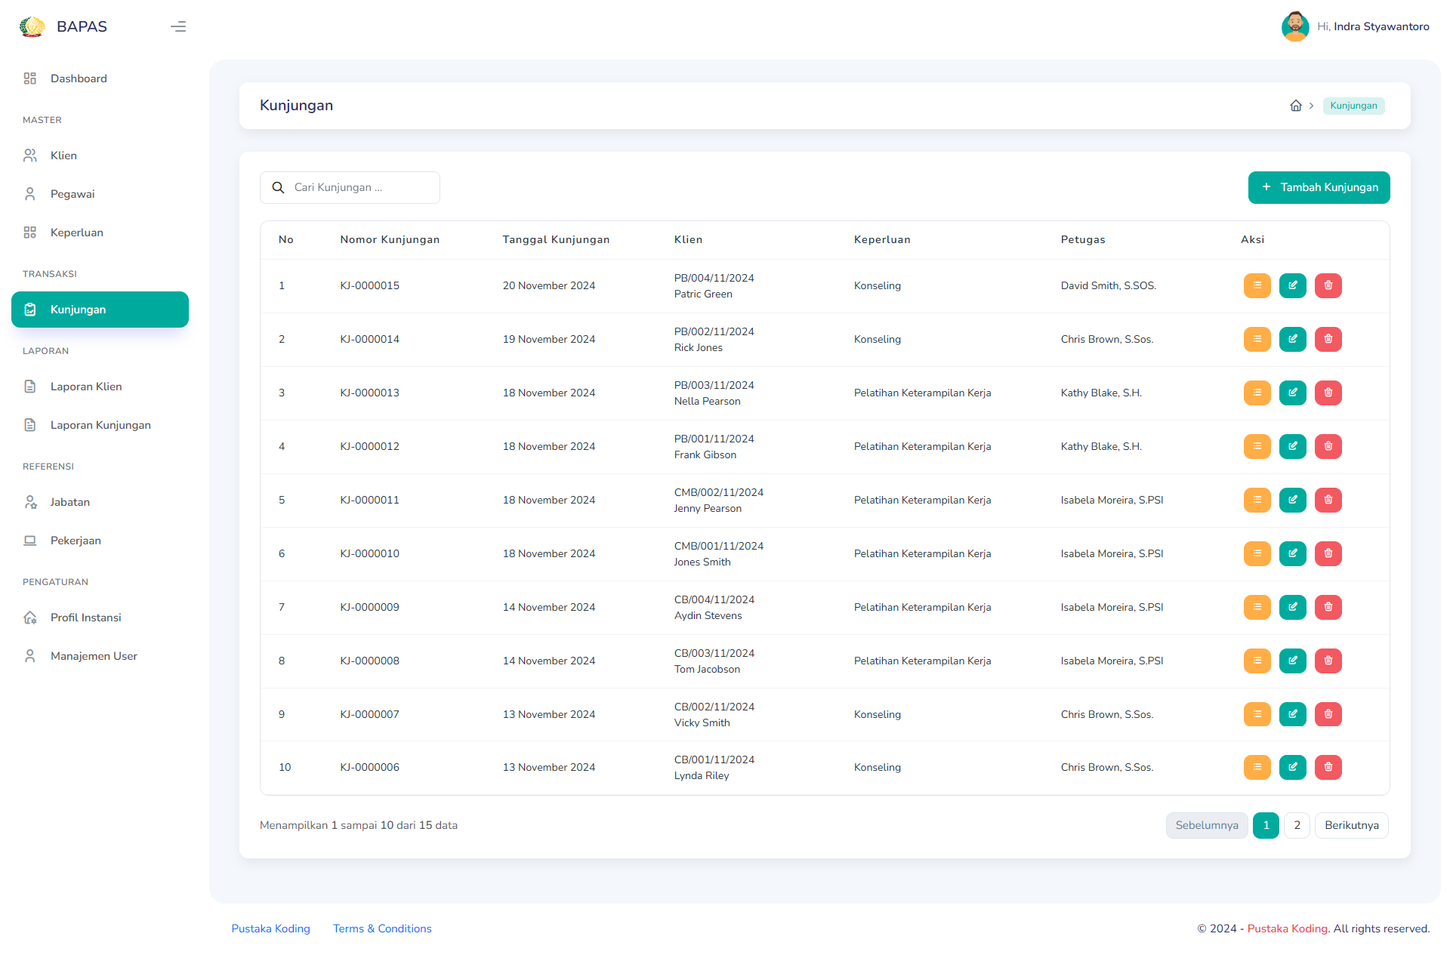This screenshot has width=1450, height=955.
Task: Select the Klien icon in sidebar
Action: 30,155
